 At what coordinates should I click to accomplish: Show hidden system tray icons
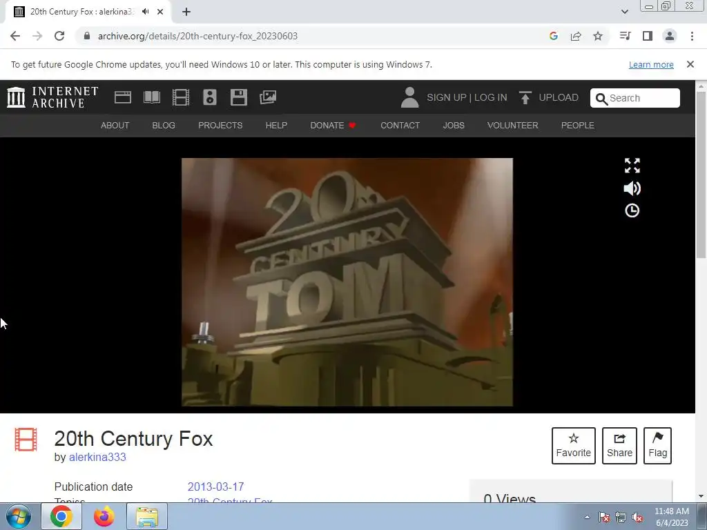click(587, 517)
